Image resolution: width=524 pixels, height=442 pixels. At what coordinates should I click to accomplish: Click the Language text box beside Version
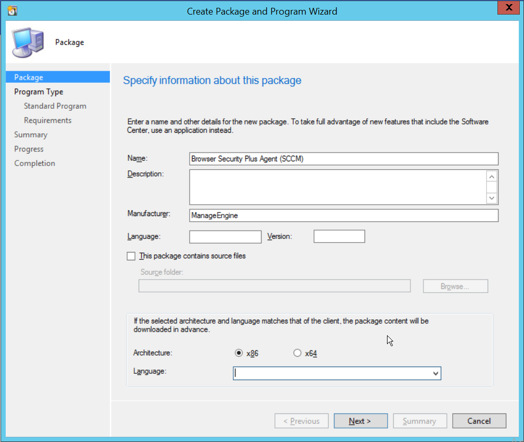(225, 236)
